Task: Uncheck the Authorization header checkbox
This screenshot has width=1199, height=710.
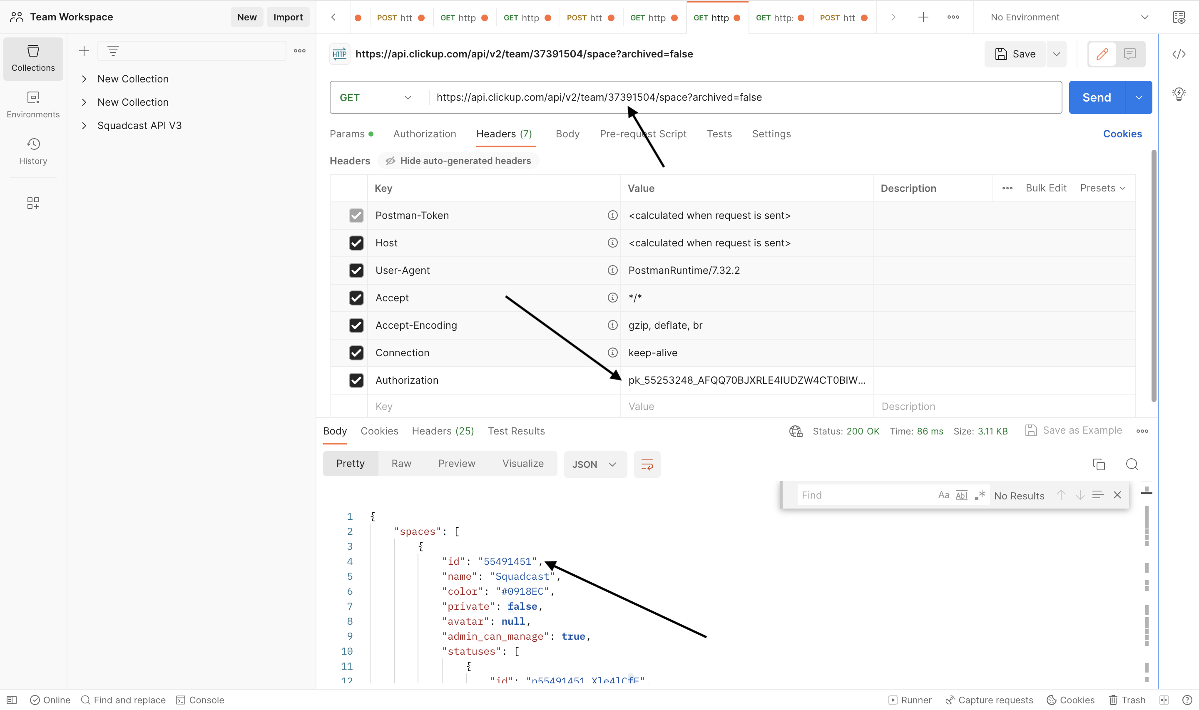Action: coord(356,380)
